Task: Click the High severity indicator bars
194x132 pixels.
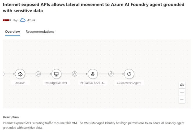Action: tap(7, 20)
